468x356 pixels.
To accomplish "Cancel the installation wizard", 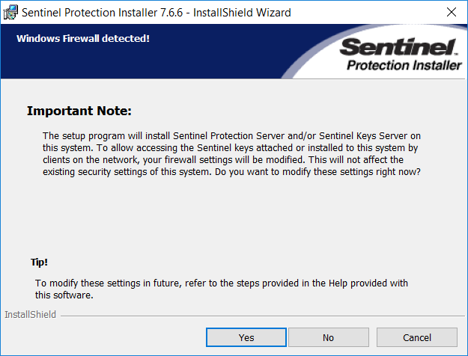I will pos(416,337).
